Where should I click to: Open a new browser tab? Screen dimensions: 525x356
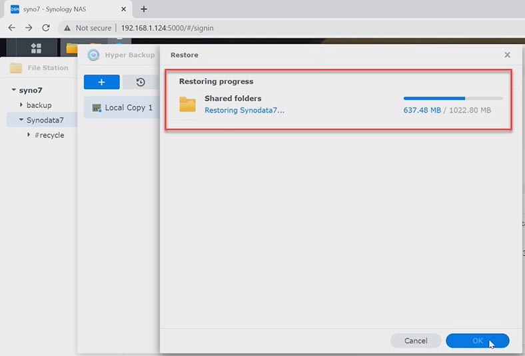coord(144,9)
